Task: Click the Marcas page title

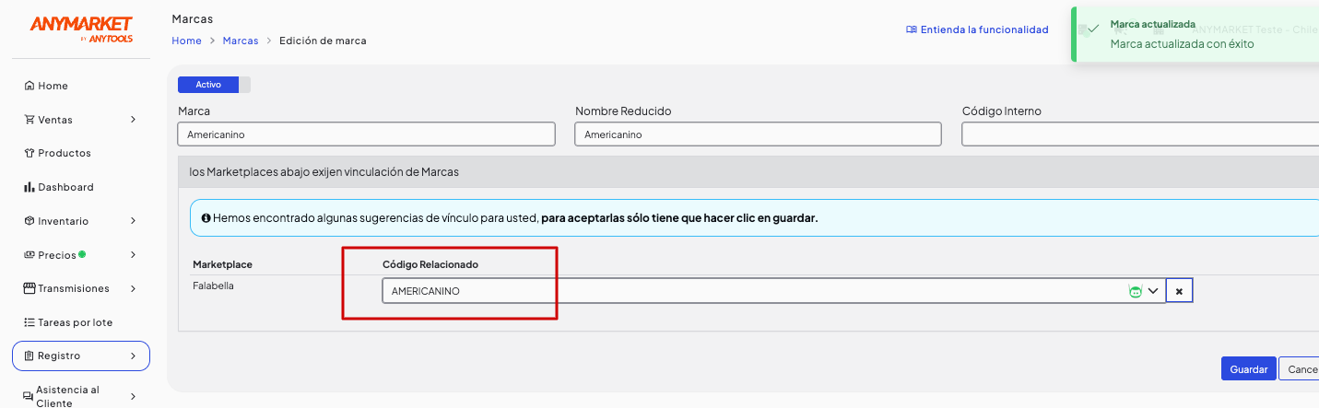Action: 192,18
